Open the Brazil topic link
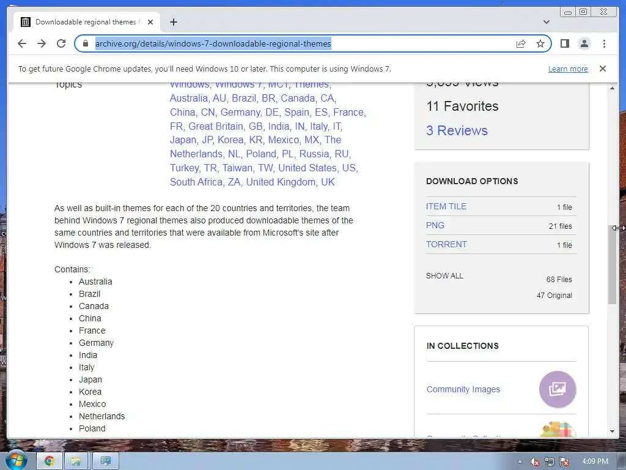The height and width of the screenshot is (470, 626). (x=244, y=99)
